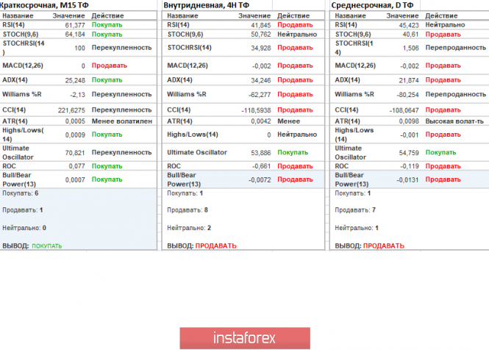Select the Highs/Lows value 0,0009
The height and width of the screenshot is (350, 489).
pyautogui.click(x=75, y=135)
